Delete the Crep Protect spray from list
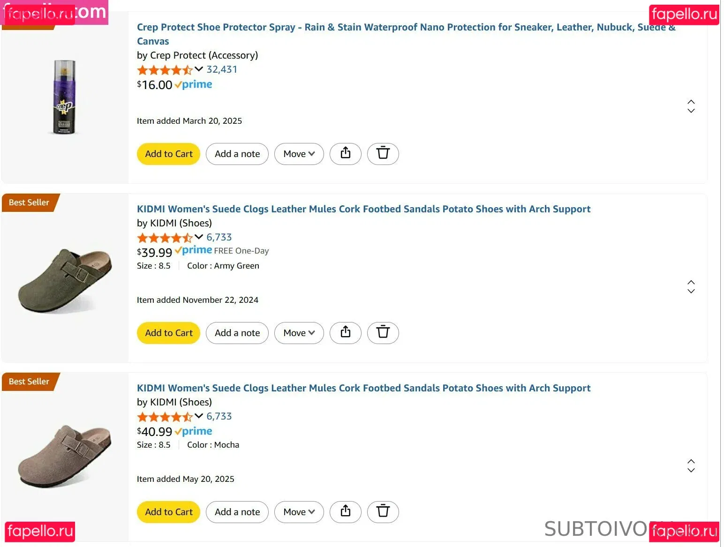Screen dimensions: 724x547 [383, 153]
